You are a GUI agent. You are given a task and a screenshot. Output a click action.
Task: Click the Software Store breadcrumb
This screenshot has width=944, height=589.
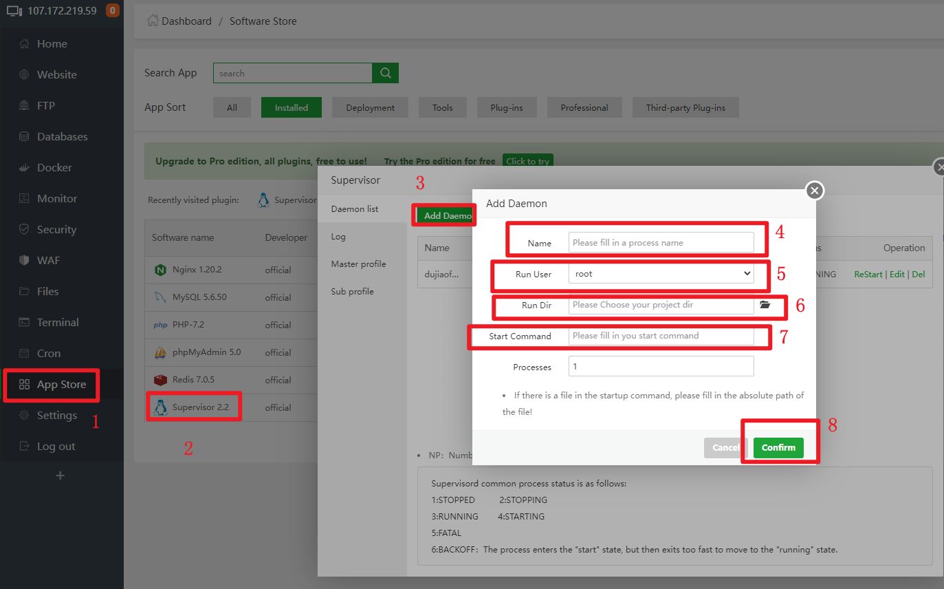[263, 21]
